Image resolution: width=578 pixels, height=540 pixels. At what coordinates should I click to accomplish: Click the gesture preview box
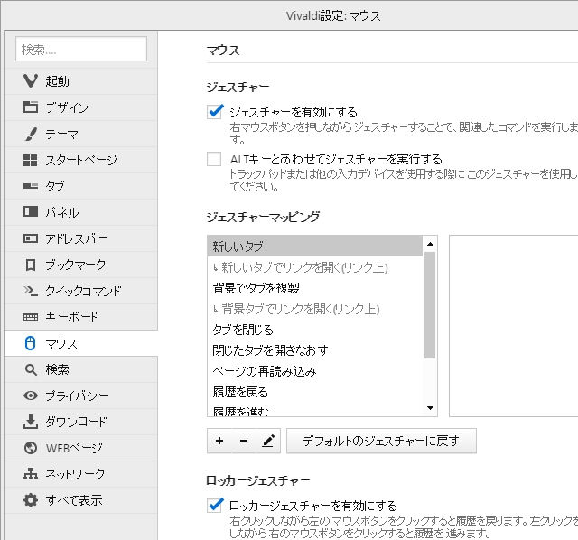click(x=514, y=326)
